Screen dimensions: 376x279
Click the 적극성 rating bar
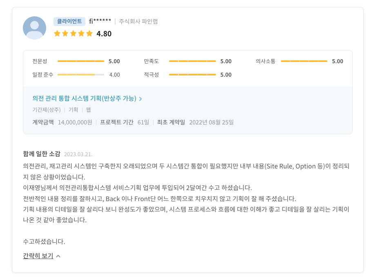tap(192, 75)
